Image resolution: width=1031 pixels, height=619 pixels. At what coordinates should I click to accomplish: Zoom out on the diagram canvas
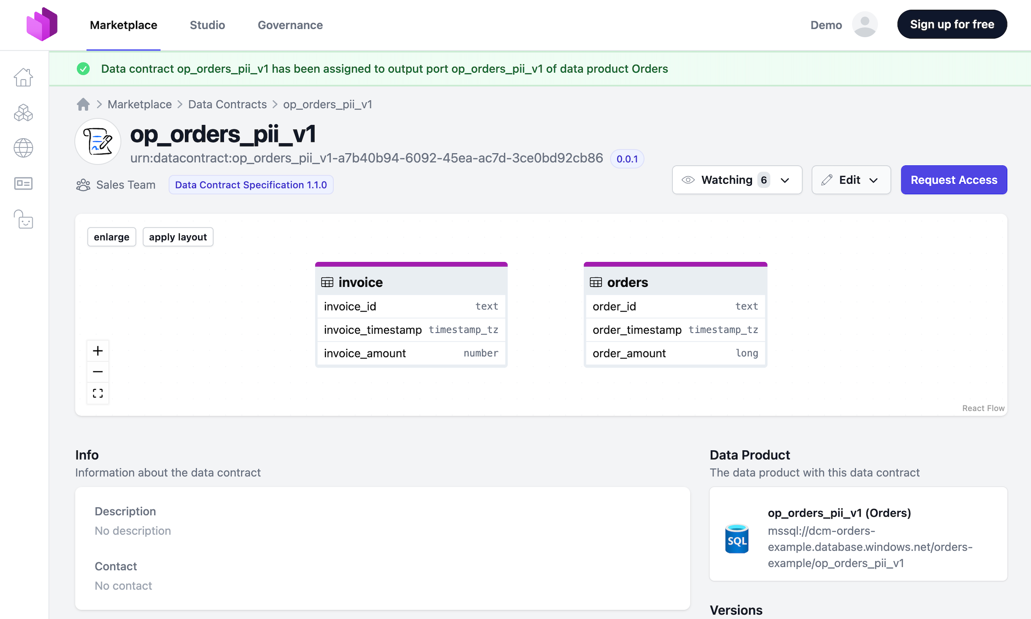pos(98,372)
